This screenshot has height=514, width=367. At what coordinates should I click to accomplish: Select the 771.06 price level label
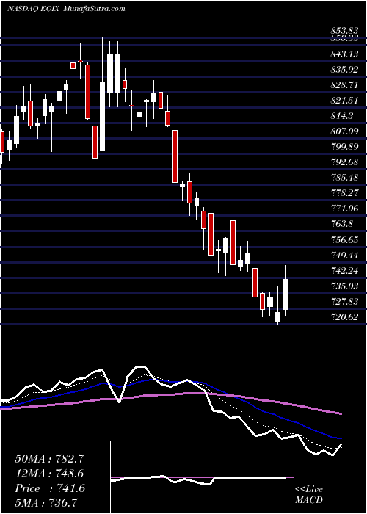point(344,208)
